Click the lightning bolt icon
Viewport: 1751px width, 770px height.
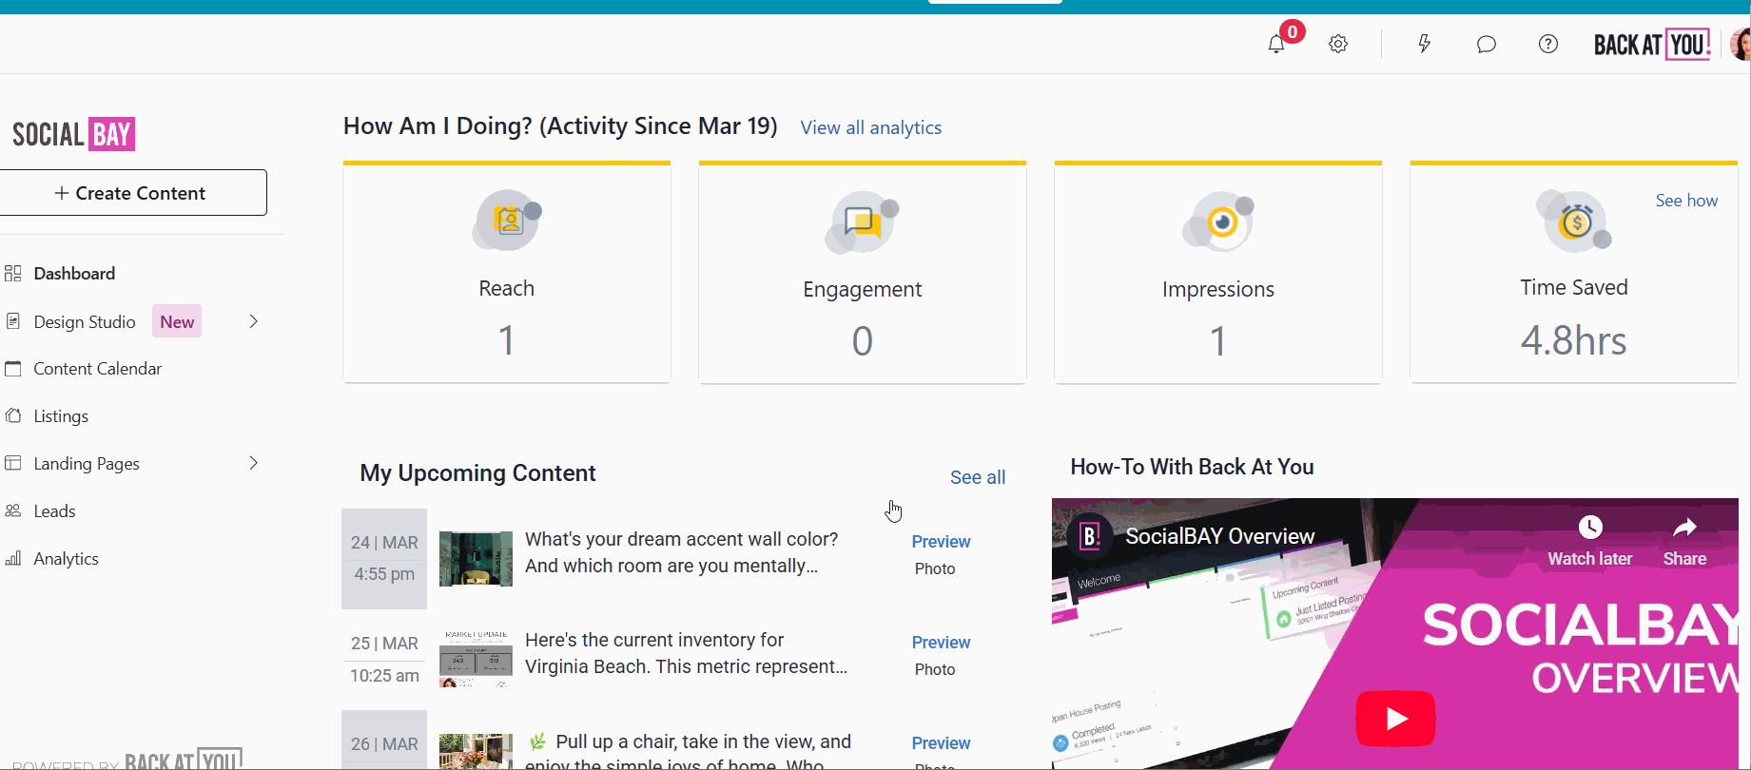pos(1424,44)
